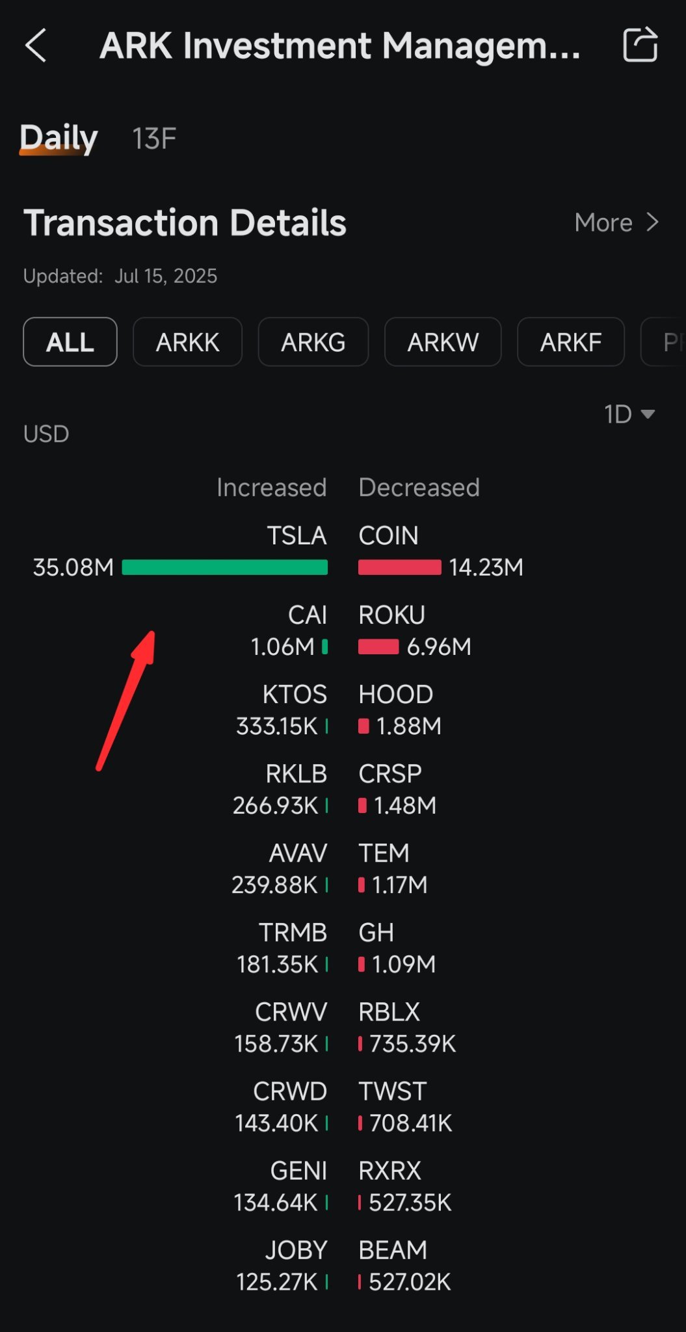Viewport: 686px width, 1332px height.
Task: Filter transactions by ARKK
Action: click(x=188, y=342)
